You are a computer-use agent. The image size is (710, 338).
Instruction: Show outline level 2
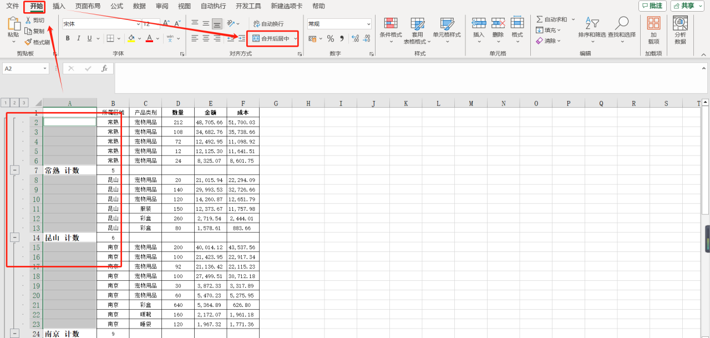tap(14, 103)
